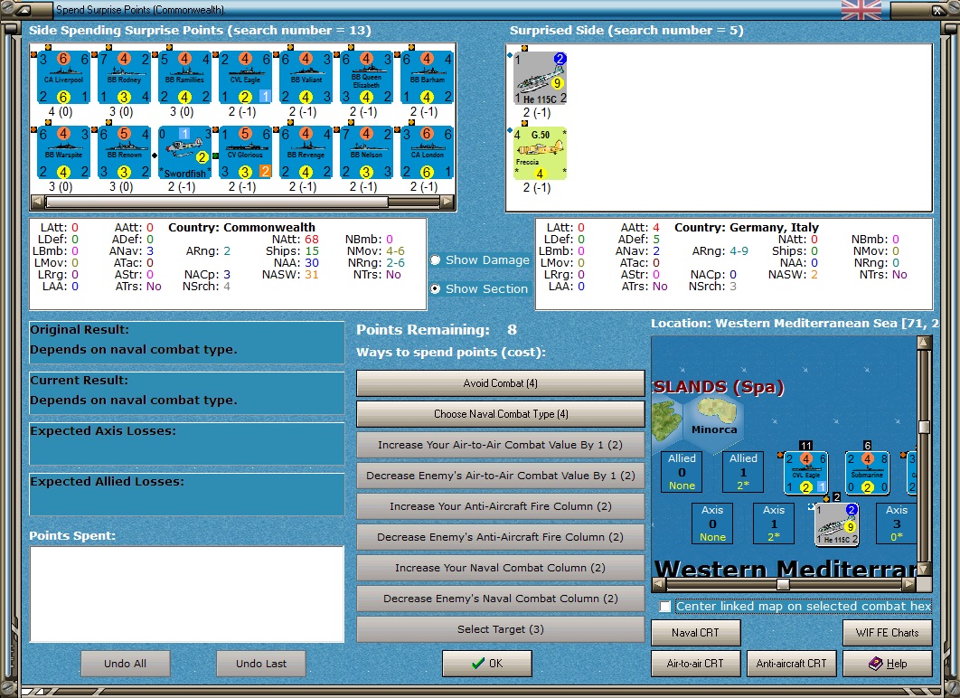The image size is (960, 698).
Task: Select the CVL Eagle counter in unit list
Action: (x=246, y=78)
